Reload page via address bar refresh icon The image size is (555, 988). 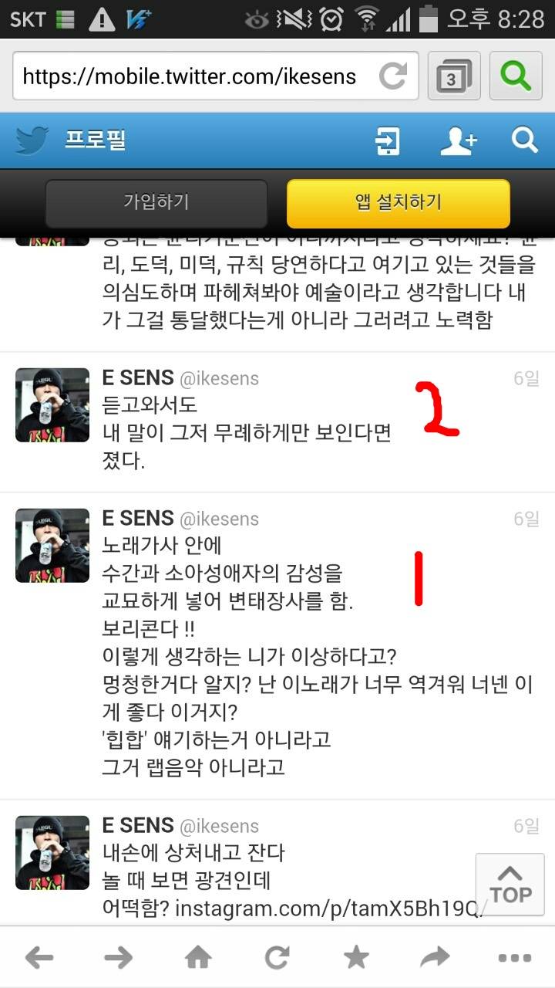click(x=393, y=76)
